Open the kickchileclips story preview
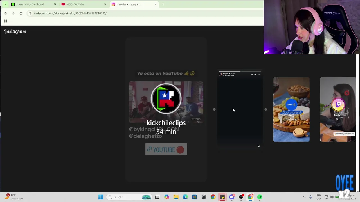360x202 pixels. (x=166, y=109)
